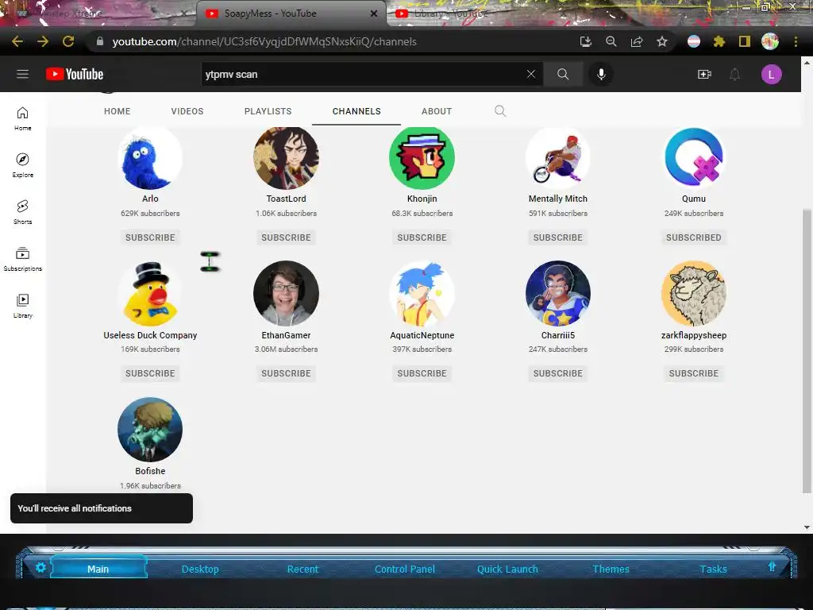Run search with magnifier button
Image resolution: width=813 pixels, height=610 pixels.
point(563,74)
